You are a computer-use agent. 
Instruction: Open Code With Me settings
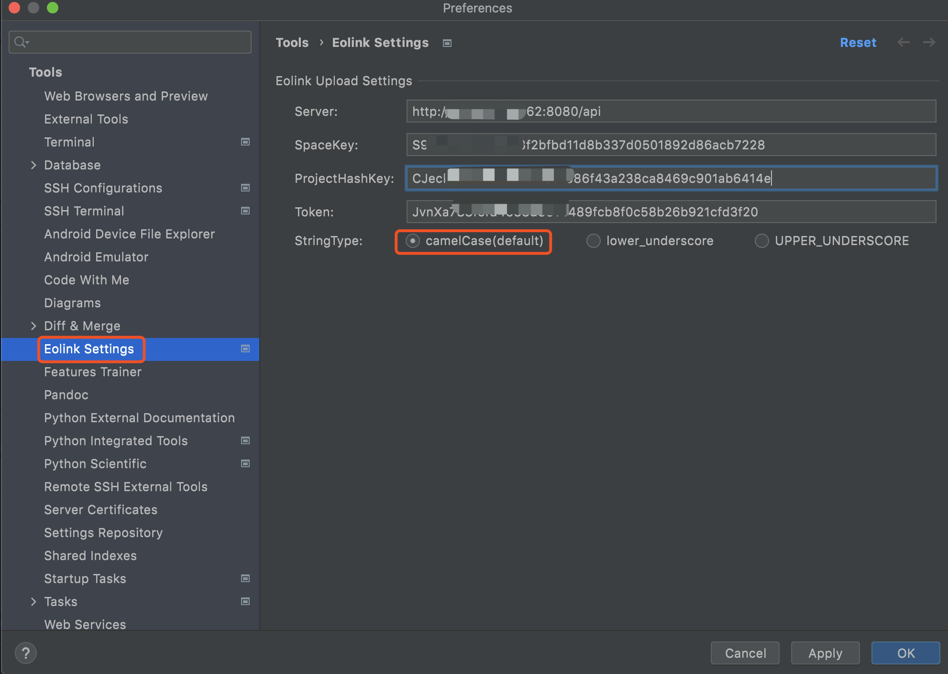tap(87, 280)
